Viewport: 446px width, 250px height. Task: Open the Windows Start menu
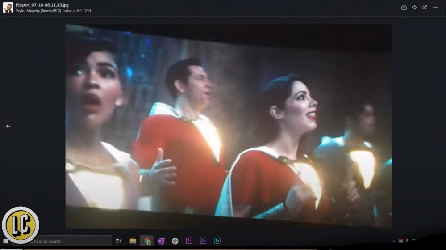click(5, 241)
